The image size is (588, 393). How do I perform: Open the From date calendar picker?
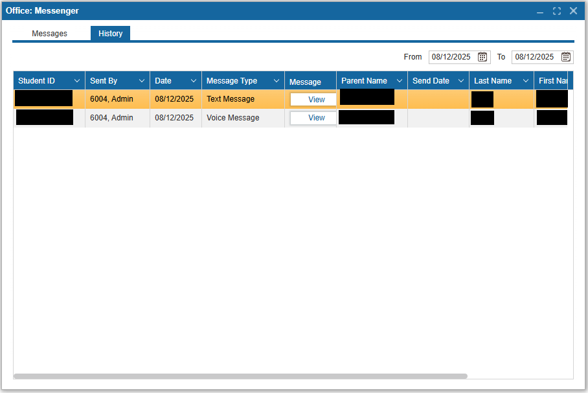tap(482, 57)
